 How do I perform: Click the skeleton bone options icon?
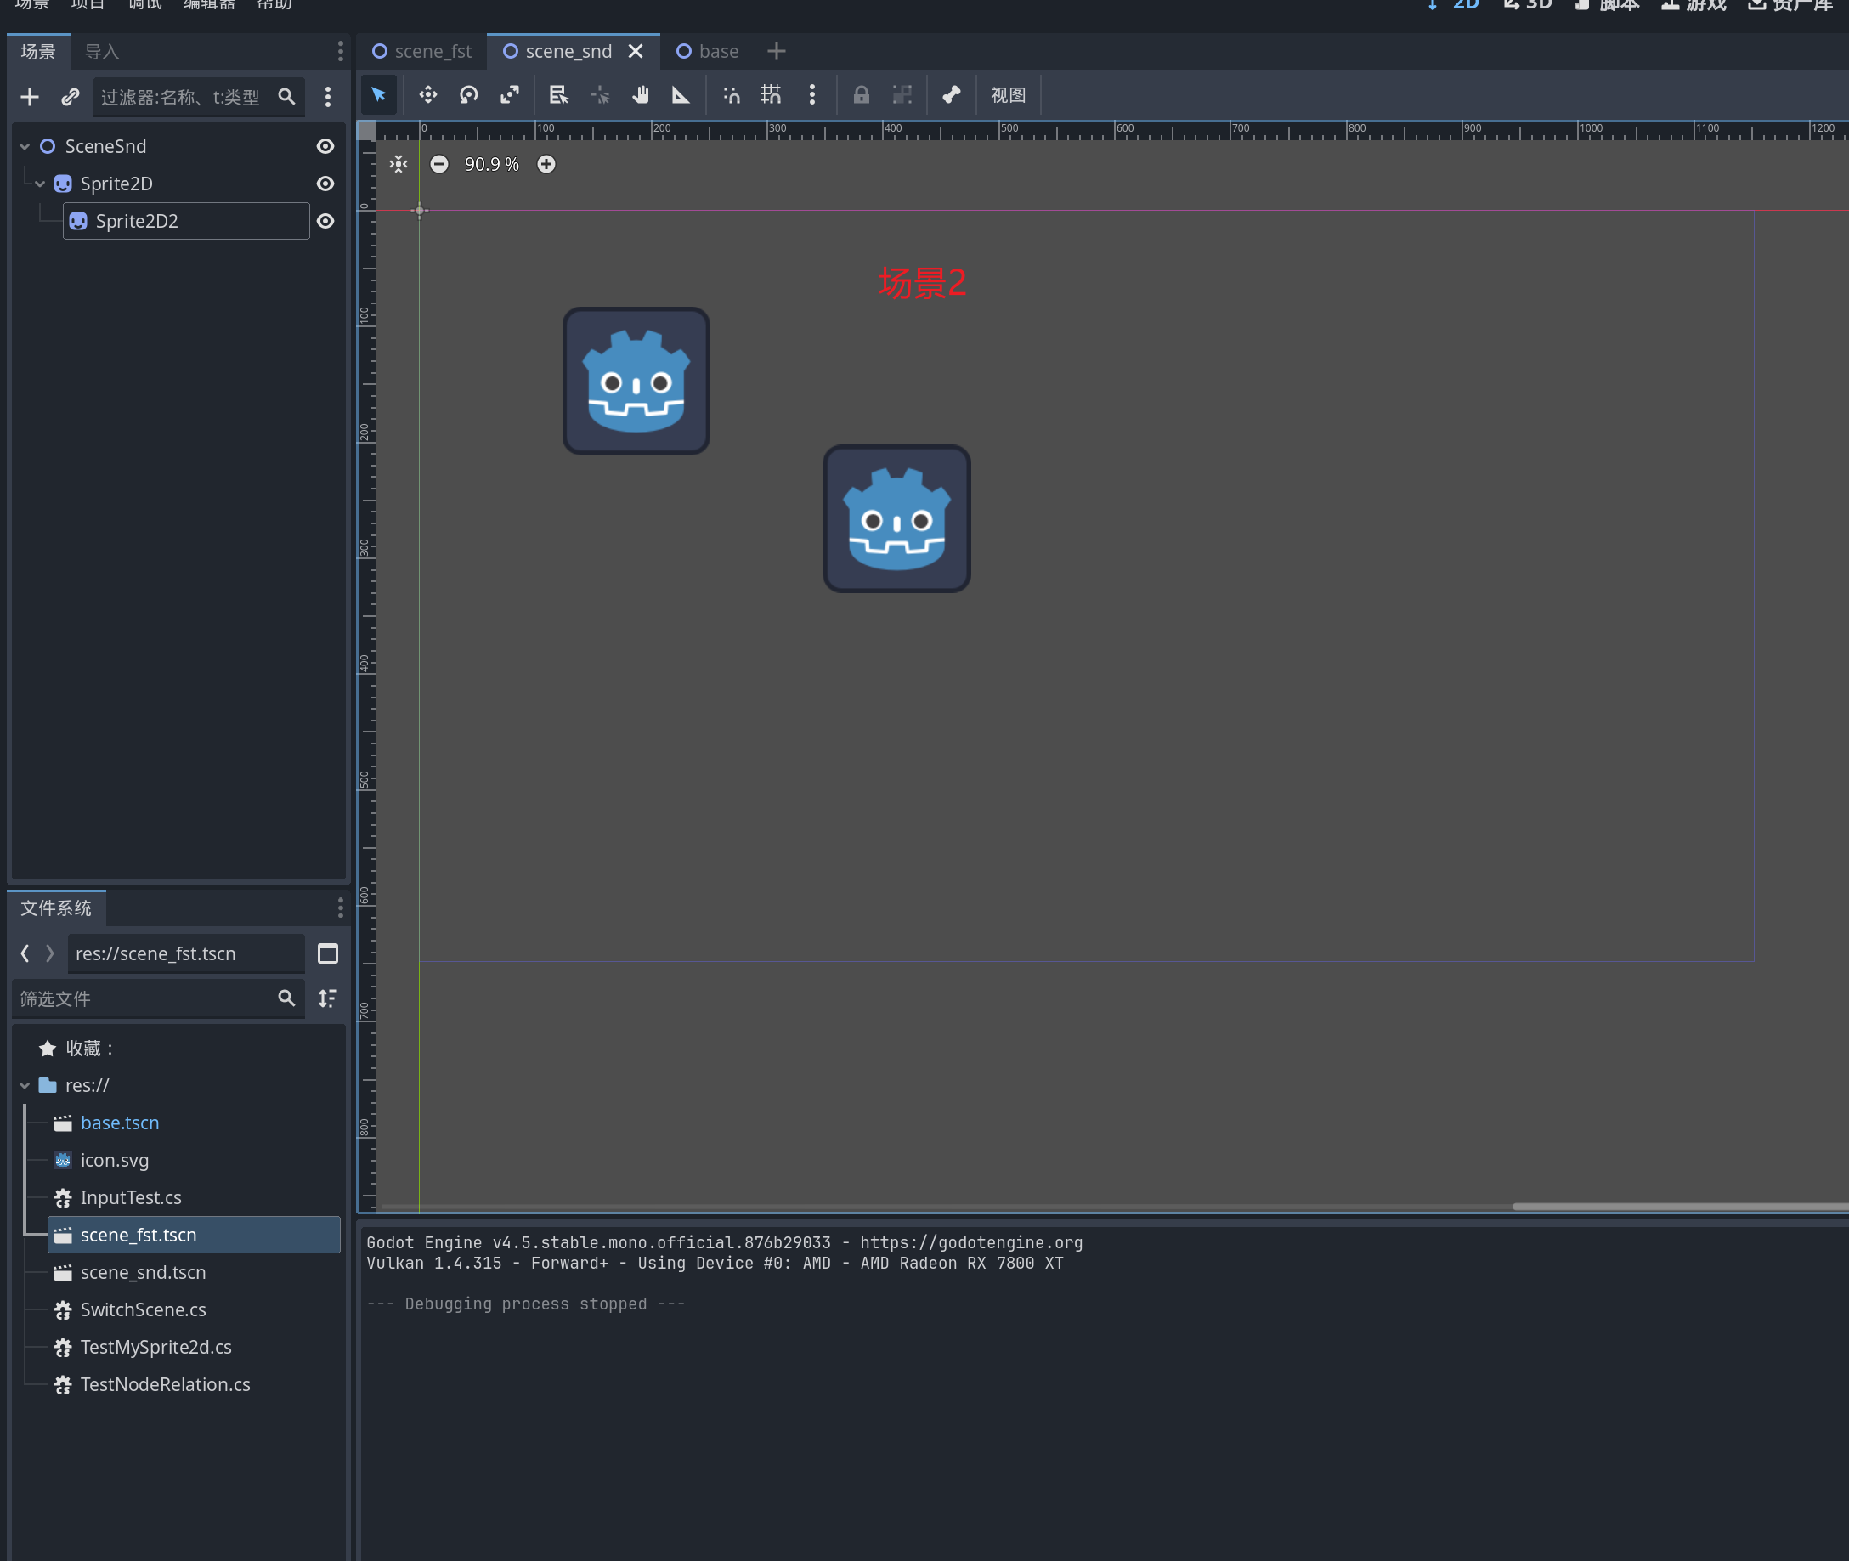(951, 94)
